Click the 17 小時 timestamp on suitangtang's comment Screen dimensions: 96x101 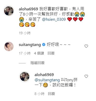coord(25,53)
